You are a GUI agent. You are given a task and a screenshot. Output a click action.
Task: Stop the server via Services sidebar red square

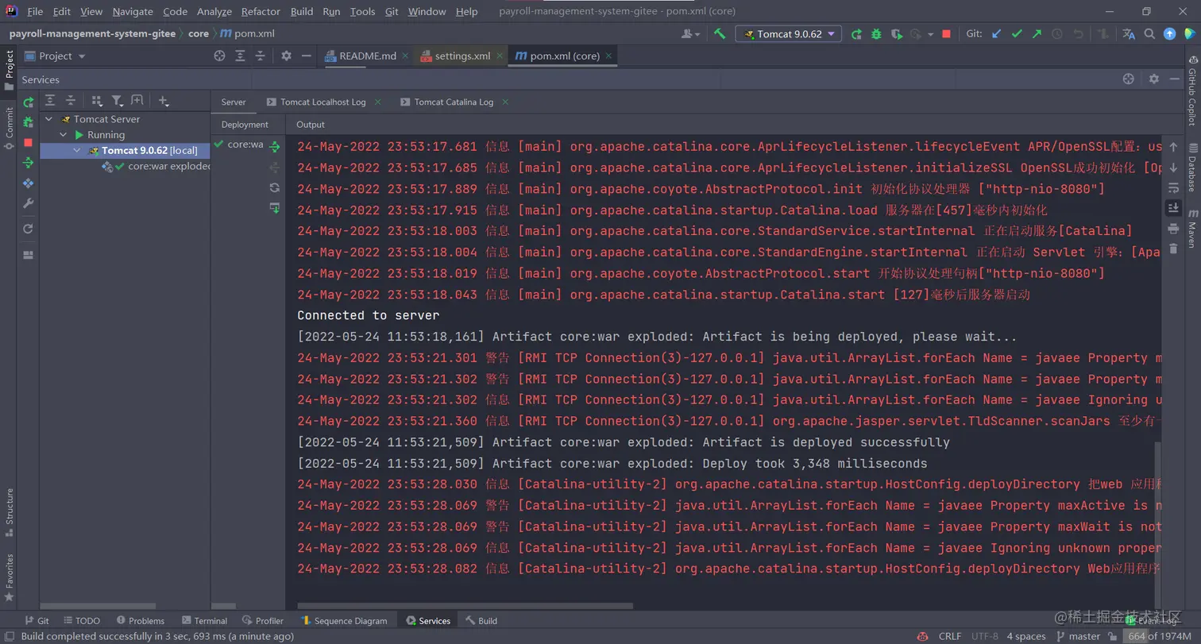tap(28, 143)
